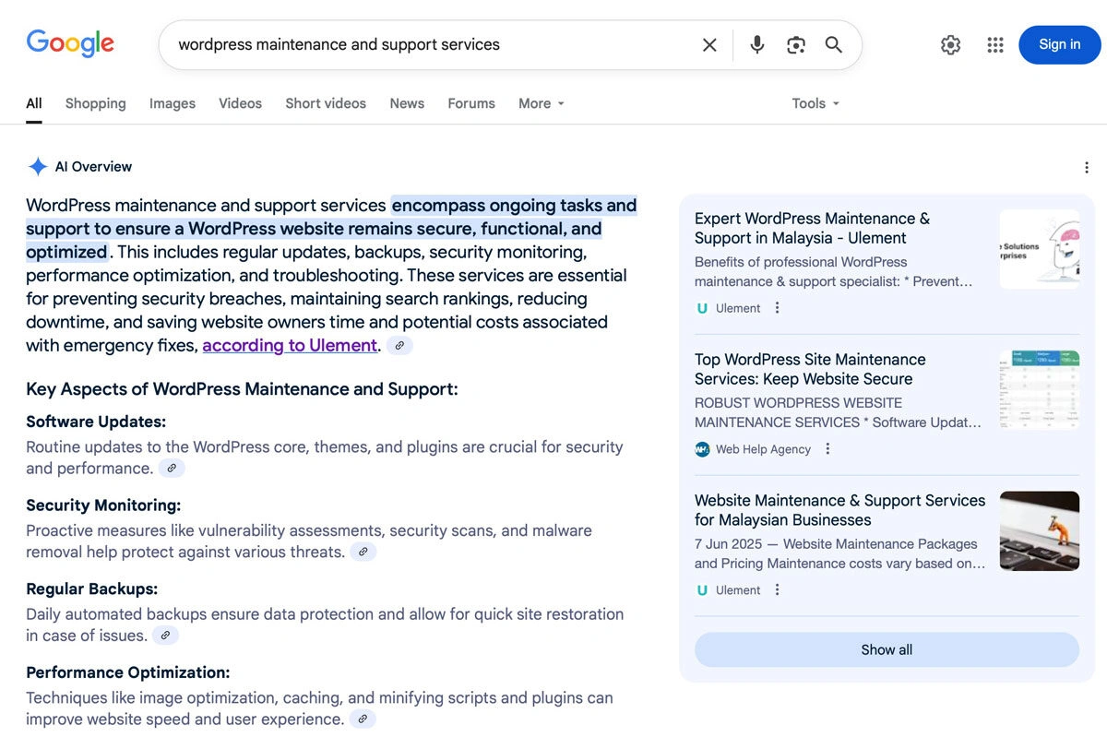Click the 'AI Overview' label text

click(93, 167)
